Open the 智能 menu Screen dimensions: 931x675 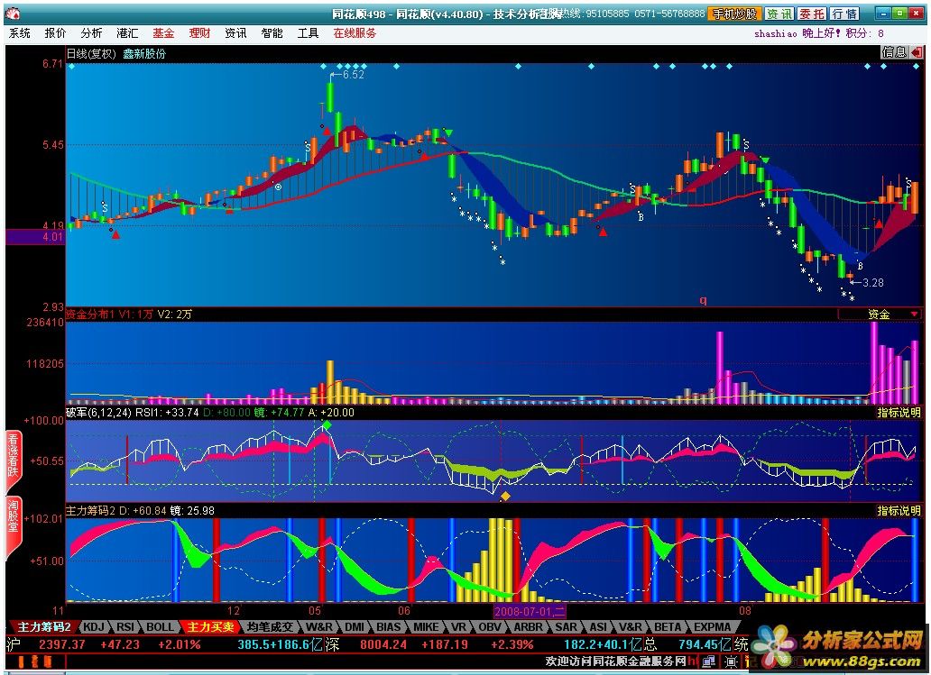pos(272,33)
